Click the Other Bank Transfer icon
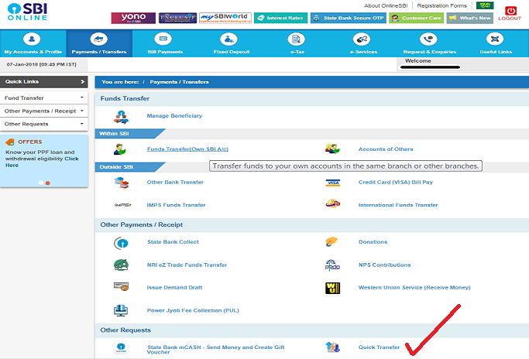 (x=121, y=183)
